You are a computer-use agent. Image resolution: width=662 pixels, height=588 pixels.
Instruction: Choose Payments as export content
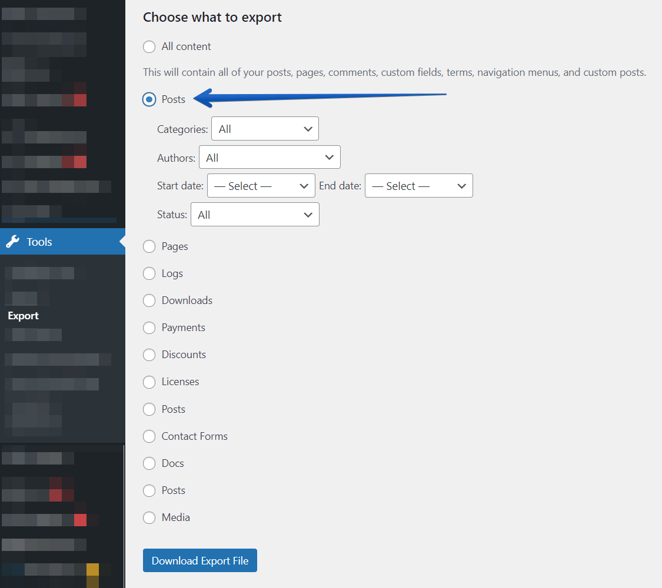pyautogui.click(x=149, y=328)
